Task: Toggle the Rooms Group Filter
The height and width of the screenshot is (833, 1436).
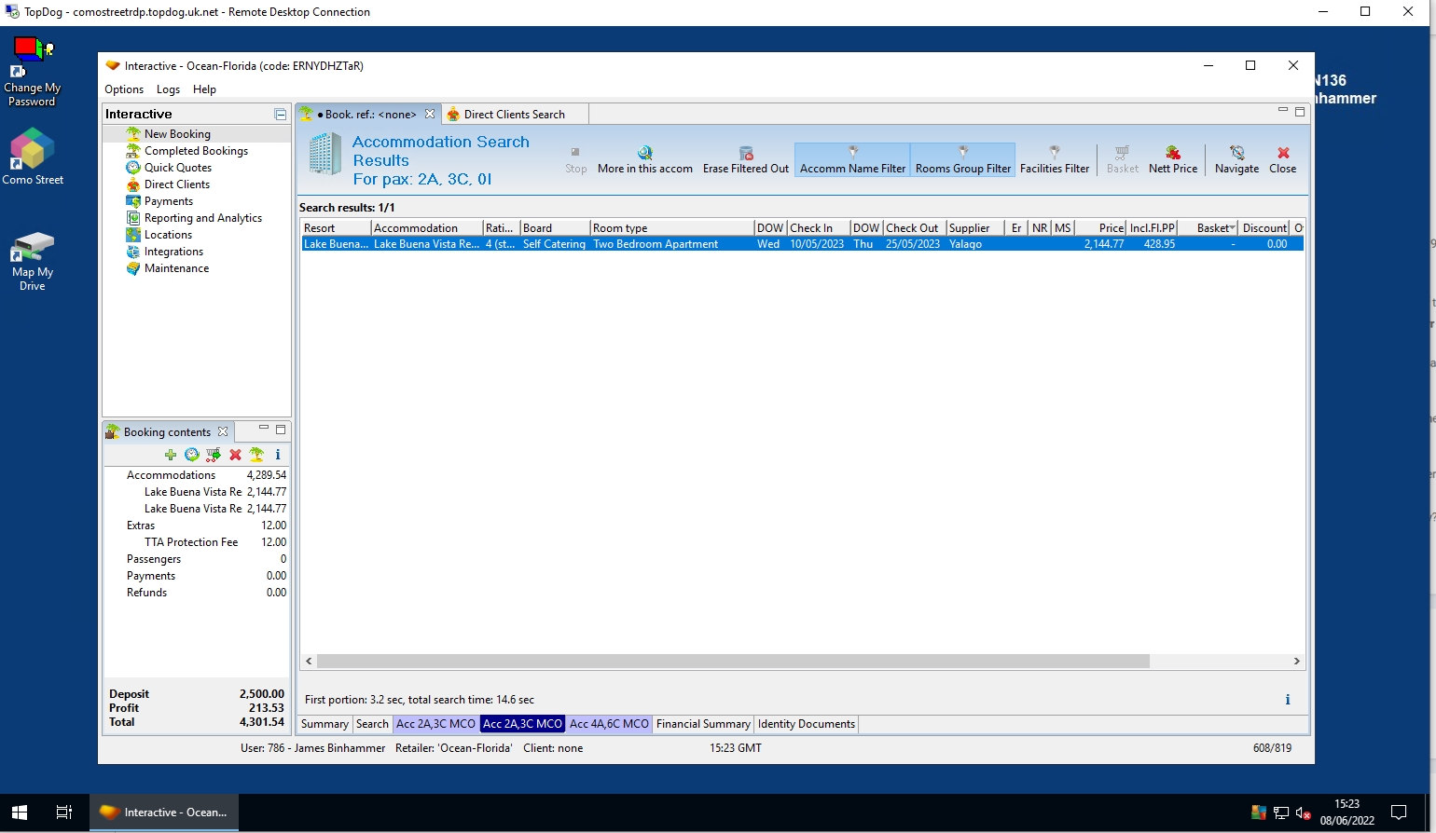Action: click(x=963, y=159)
